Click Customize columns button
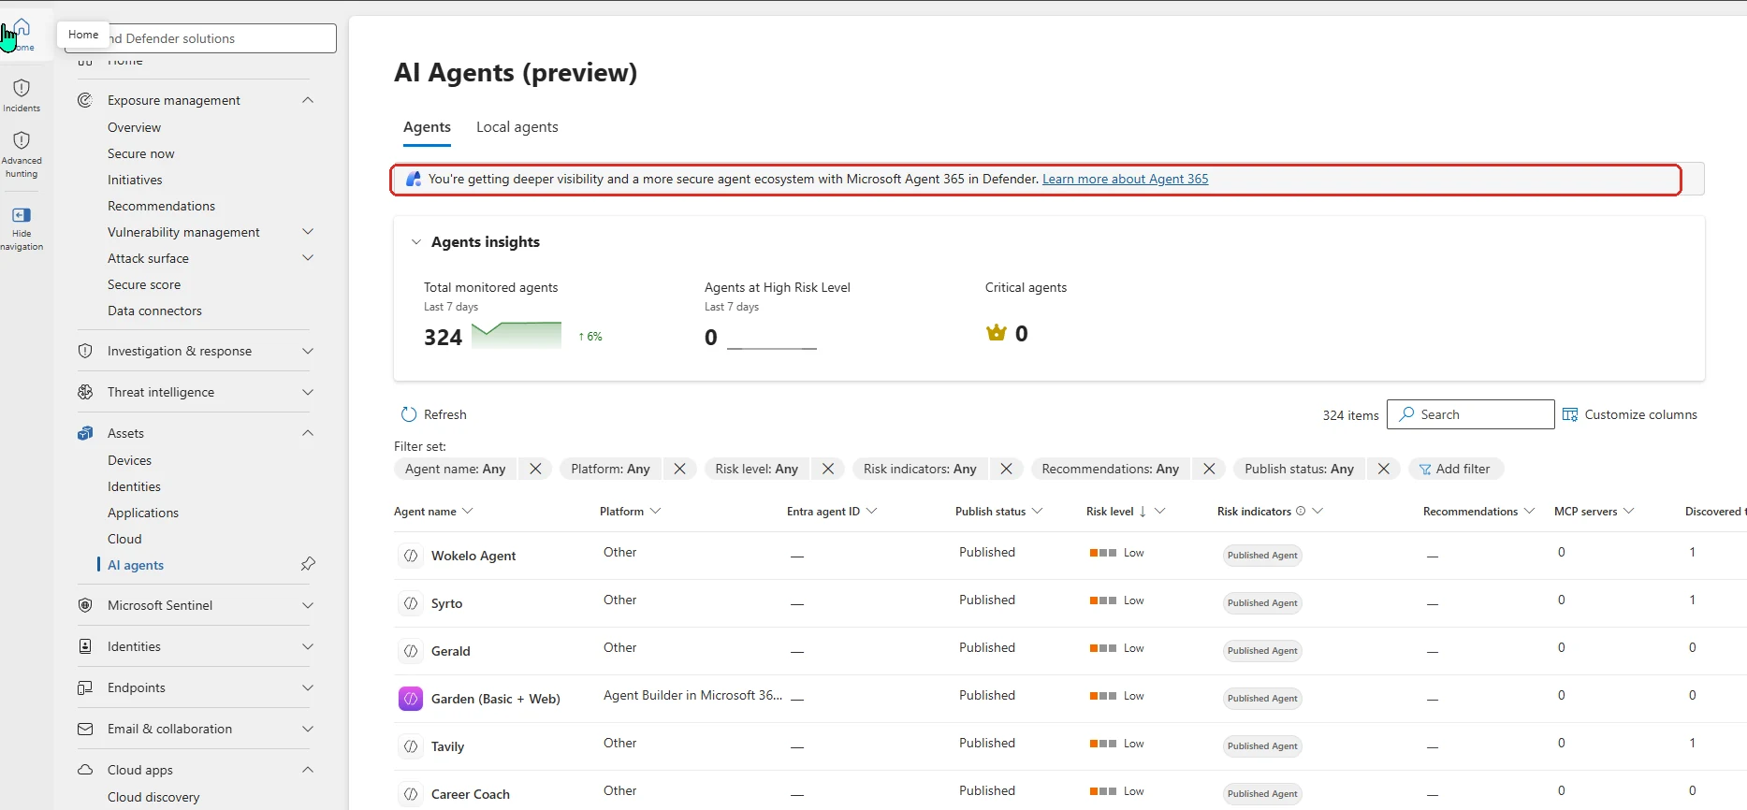This screenshot has height=810, width=1747. (x=1630, y=414)
